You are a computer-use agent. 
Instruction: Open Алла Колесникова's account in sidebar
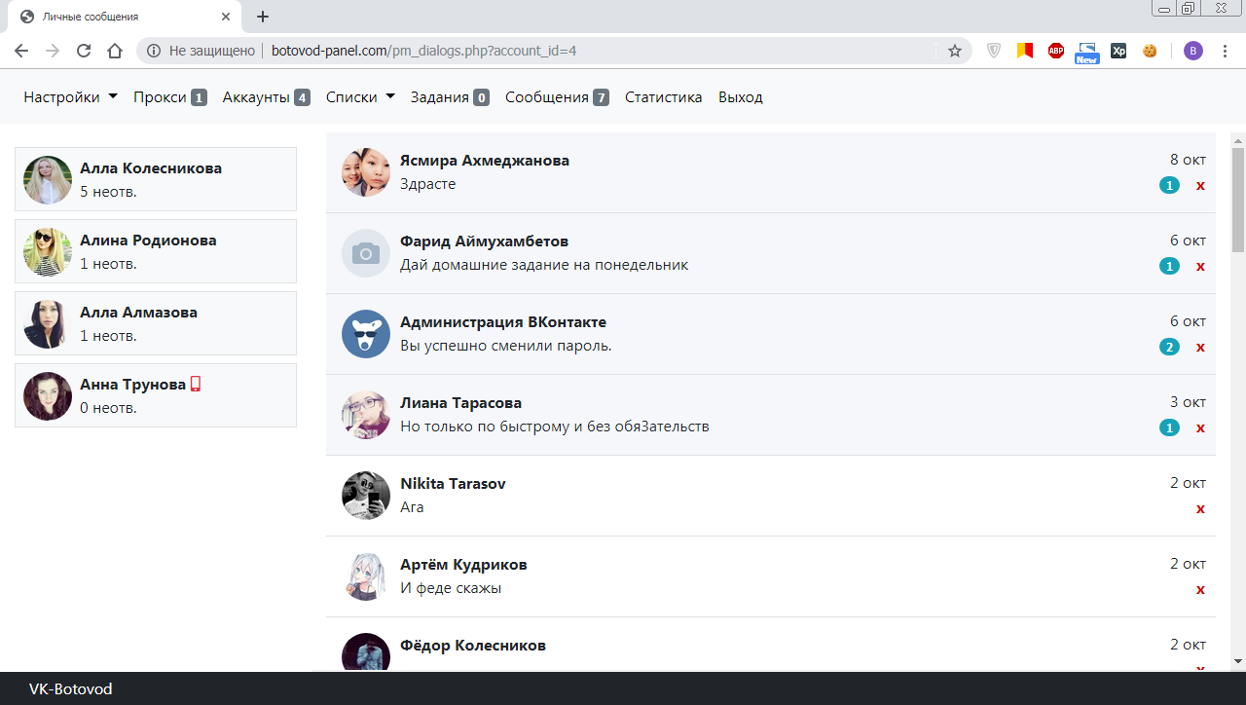pyautogui.click(x=155, y=178)
